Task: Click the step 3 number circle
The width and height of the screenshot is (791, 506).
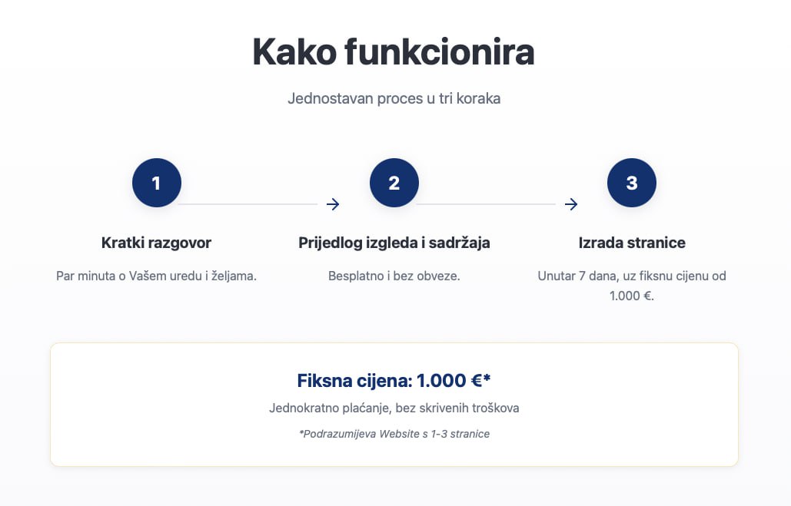Action: pyautogui.click(x=632, y=183)
